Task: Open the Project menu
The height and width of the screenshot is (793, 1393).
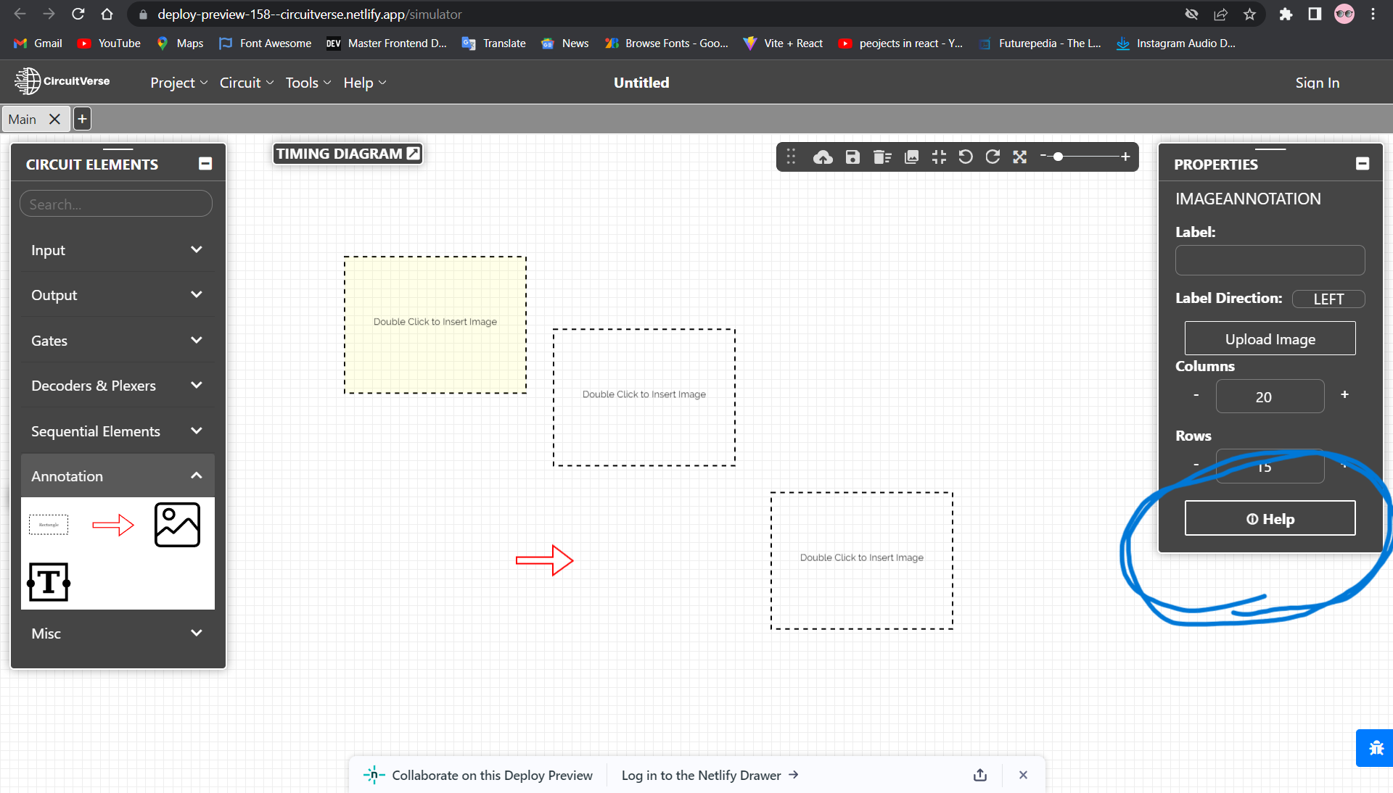Action: [x=179, y=83]
